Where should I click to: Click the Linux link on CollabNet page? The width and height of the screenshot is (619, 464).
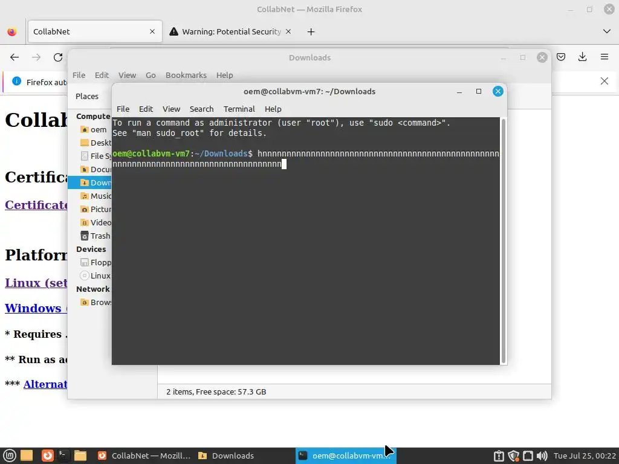coord(36,283)
